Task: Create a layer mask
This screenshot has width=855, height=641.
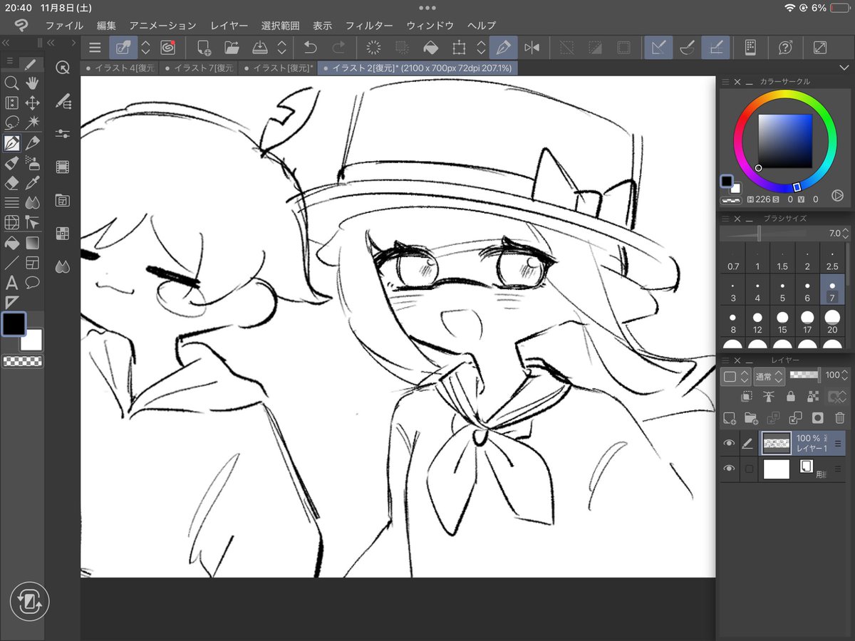Action: click(817, 418)
